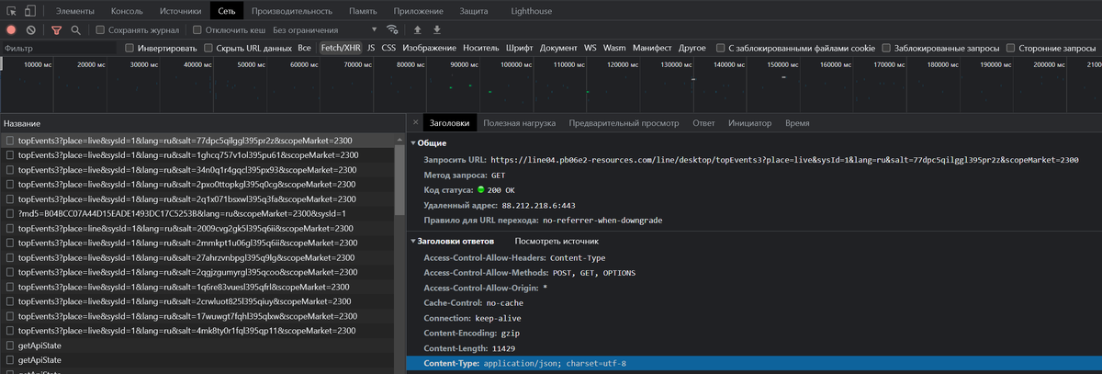
Task: Check 'С заблокированными файлами cookie'
Action: click(721, 48)
